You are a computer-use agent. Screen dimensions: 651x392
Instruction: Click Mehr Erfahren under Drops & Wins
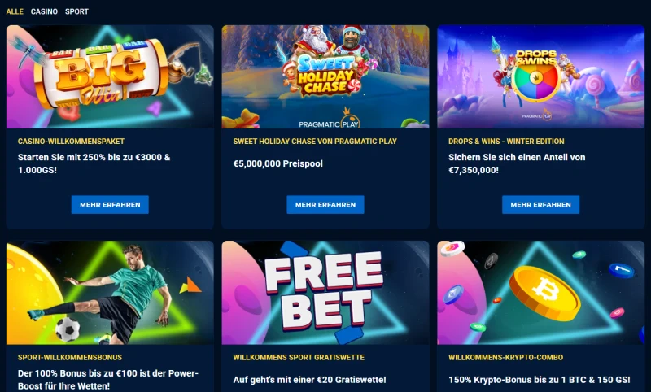[x=541, y=204]
